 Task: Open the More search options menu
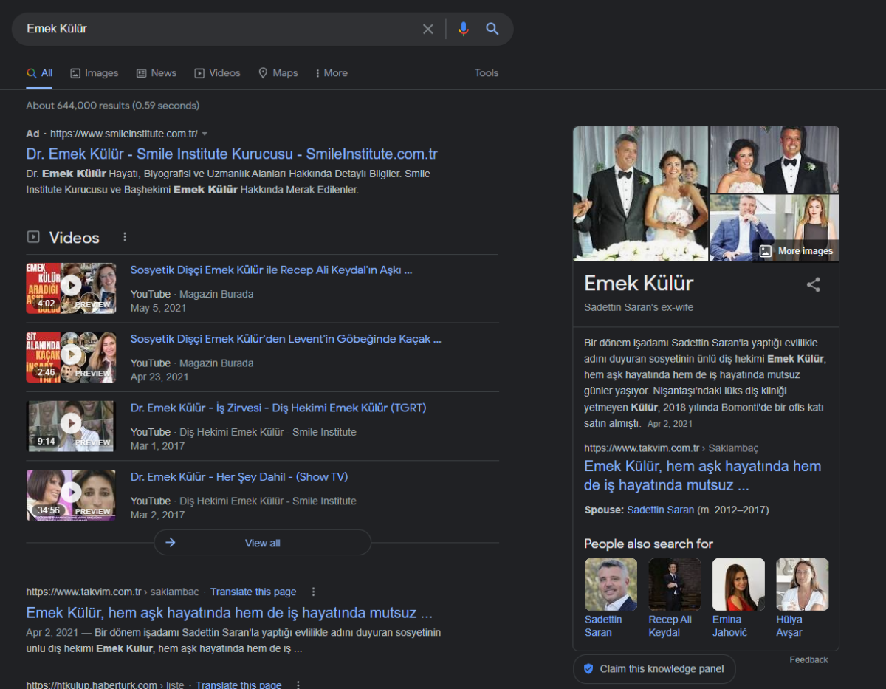pyautogui.click(x=332, y=73)
